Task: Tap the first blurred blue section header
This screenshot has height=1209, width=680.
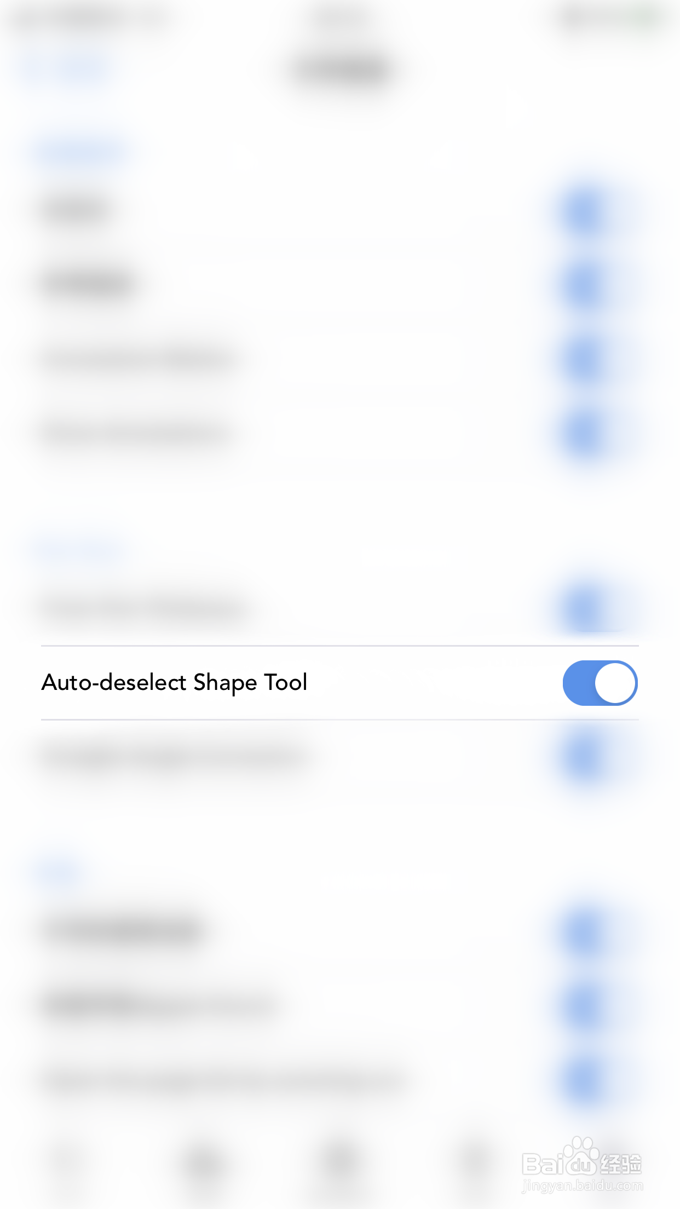Action: 82,151
